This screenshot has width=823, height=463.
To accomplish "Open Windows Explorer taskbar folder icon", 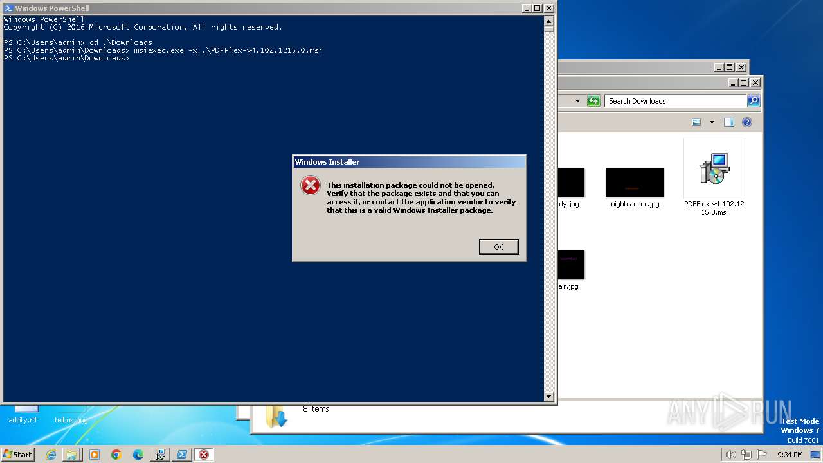I will [71, 455].
